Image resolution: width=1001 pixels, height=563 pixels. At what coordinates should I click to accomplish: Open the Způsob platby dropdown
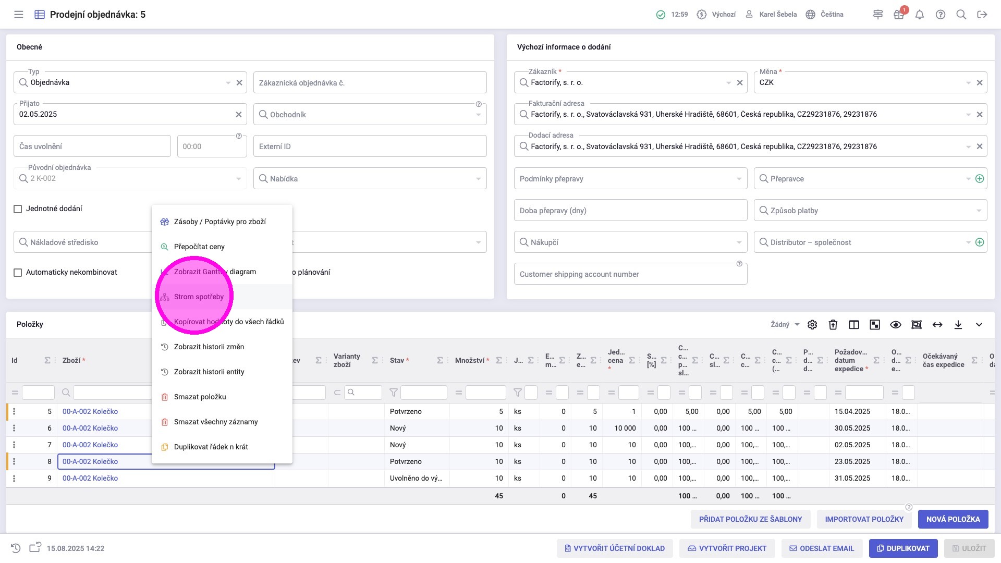(x=978, y=211)
